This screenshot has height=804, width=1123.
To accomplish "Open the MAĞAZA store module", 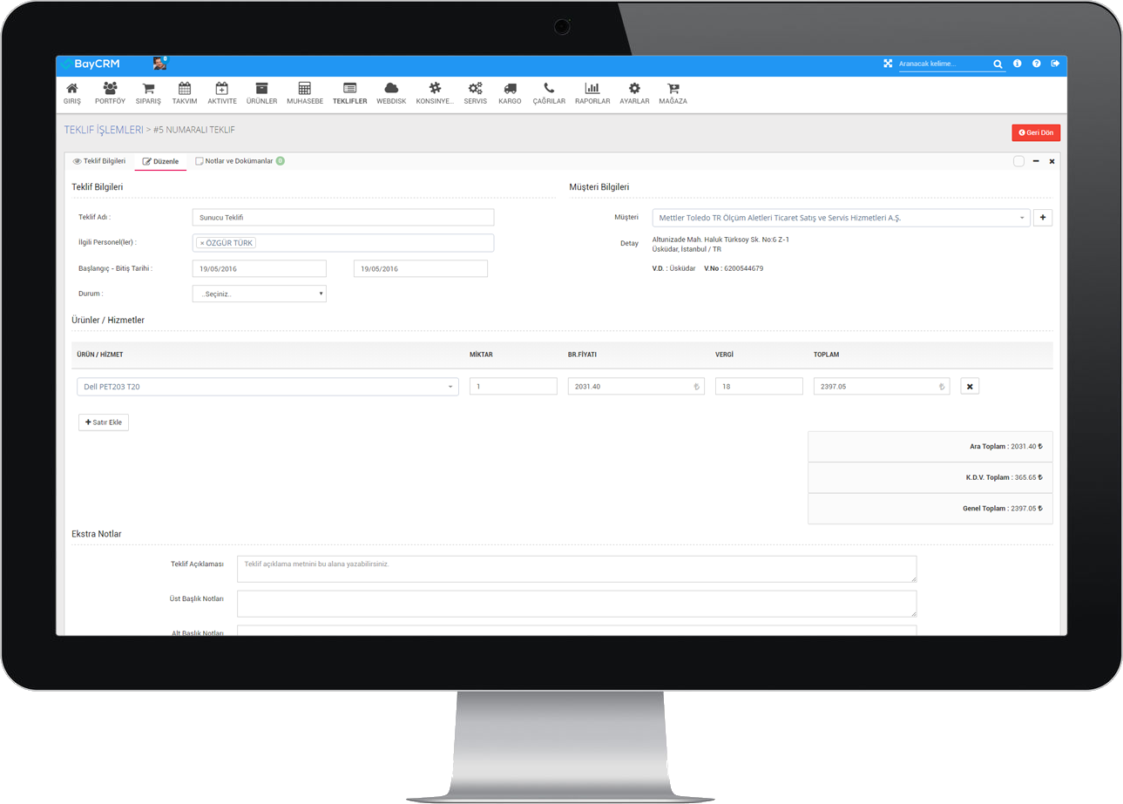I will pos(673,93).
